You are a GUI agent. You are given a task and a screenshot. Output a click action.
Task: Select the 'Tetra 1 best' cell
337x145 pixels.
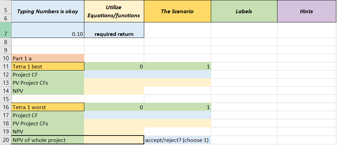pyautogui.click(x=48, y=66)
